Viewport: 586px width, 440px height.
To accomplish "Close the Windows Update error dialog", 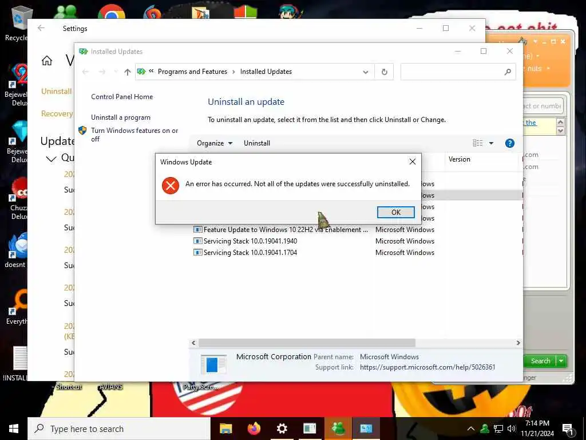I will tap(412, 162).
